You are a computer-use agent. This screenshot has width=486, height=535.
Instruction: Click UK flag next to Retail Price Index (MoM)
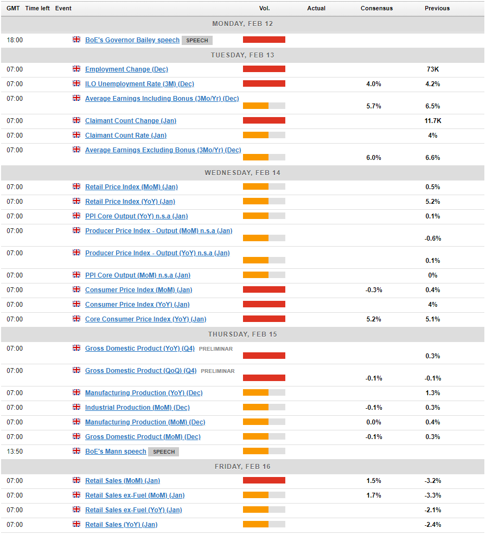[x=76, y=186]
